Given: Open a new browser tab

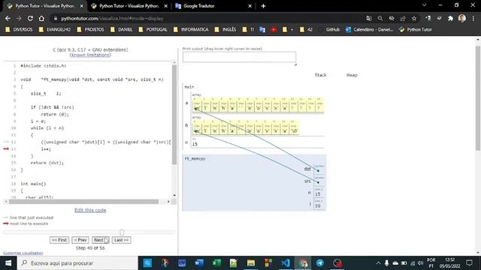Looking at the screenshot, I should click(263, 6).
